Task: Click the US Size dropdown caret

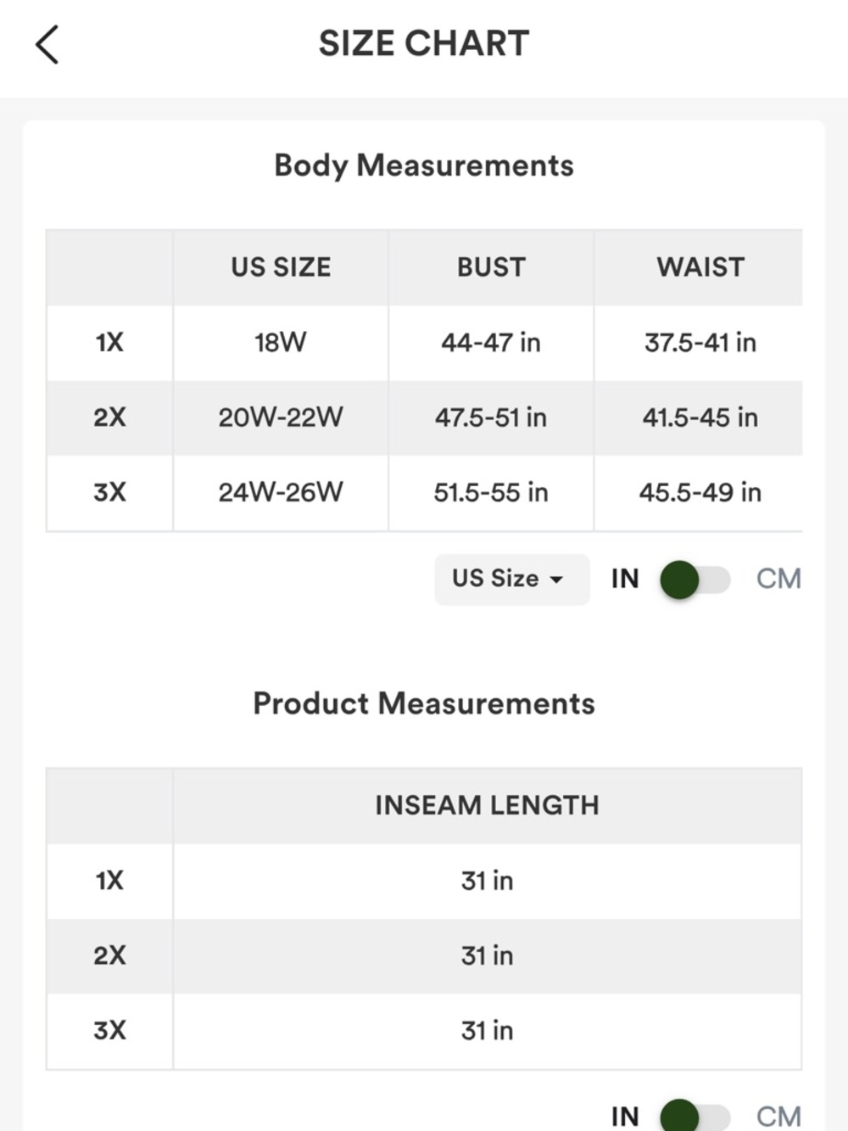Action: point(556,580)
